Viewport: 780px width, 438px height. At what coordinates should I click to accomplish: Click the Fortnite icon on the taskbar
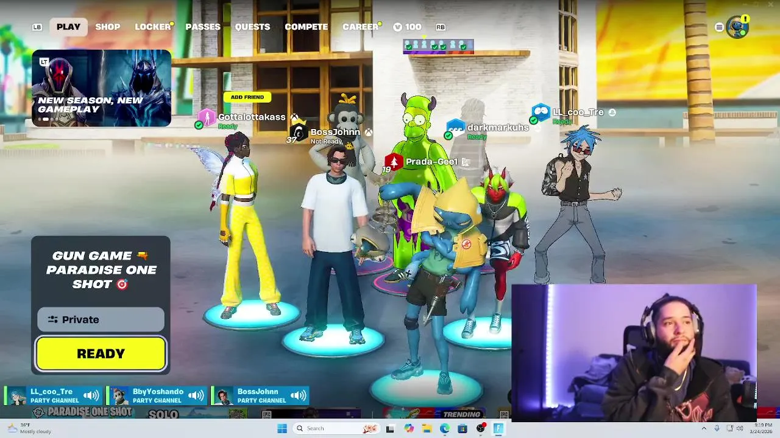(498, 428)
